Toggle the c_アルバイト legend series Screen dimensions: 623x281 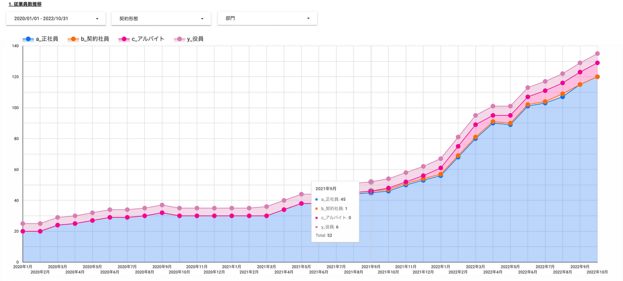(142, 39)
